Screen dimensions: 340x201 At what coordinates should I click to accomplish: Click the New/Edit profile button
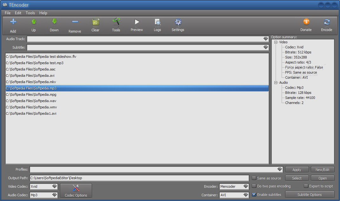(323, 170)
